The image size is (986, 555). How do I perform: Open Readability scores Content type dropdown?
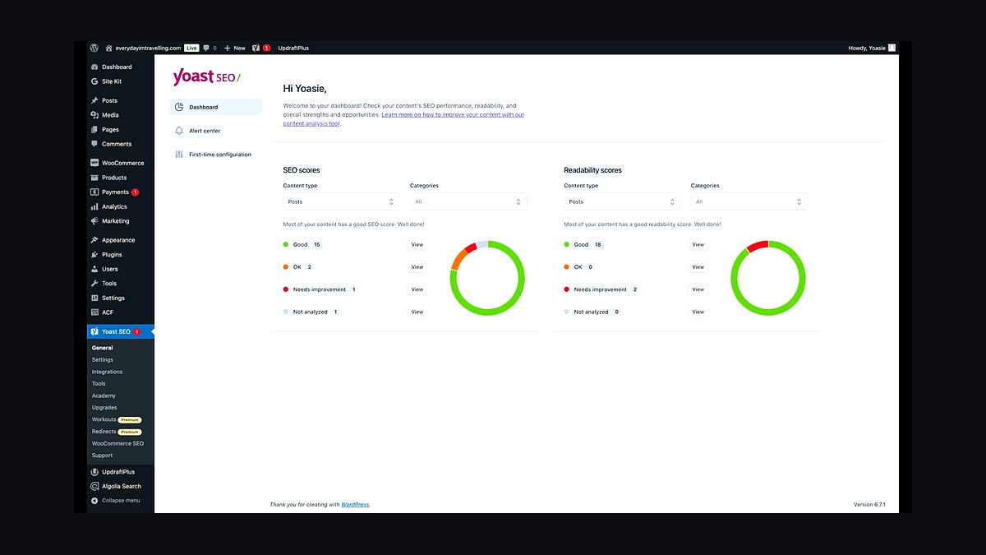(622, 201)
